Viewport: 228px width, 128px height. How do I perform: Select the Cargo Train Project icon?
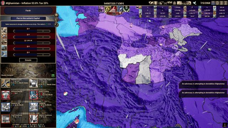click(33, 83)
